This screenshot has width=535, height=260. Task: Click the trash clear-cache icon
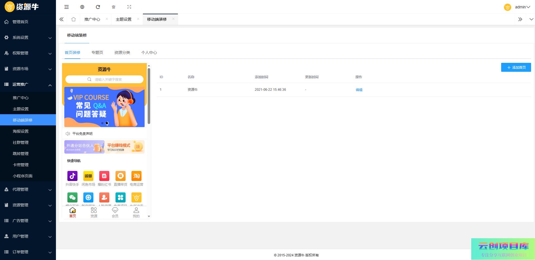coord(114,7)
